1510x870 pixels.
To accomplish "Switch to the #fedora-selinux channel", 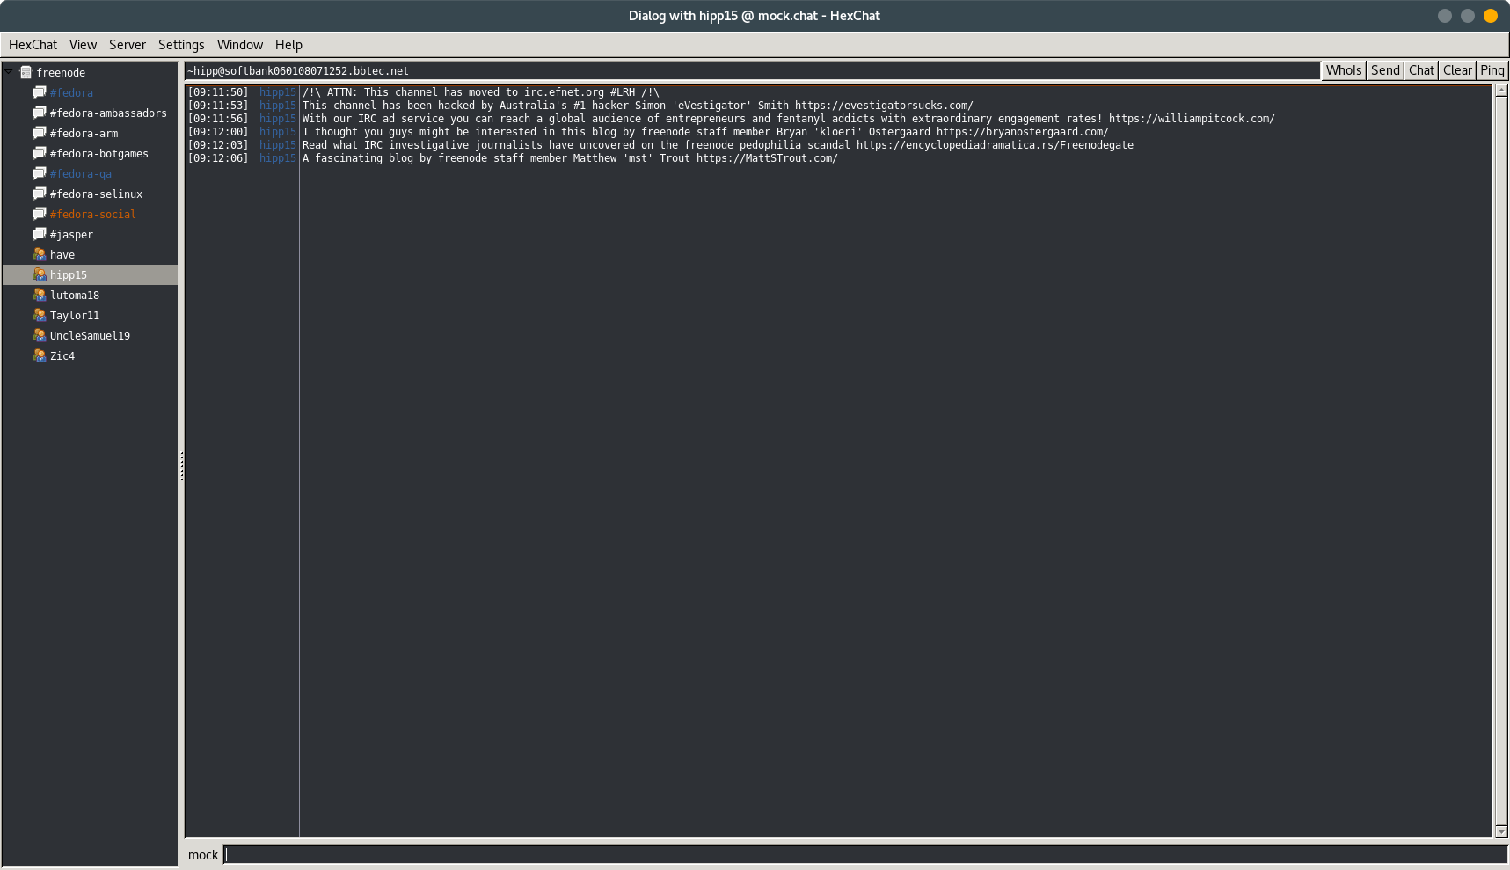I will [96, 194].
